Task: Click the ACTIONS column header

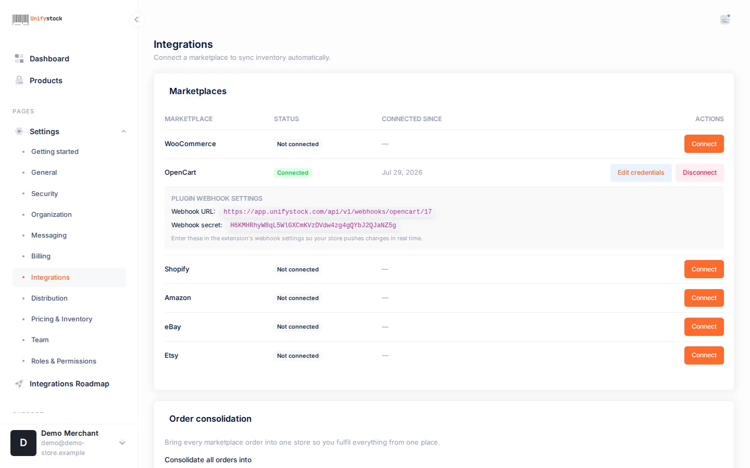Action: click(709, 119)
